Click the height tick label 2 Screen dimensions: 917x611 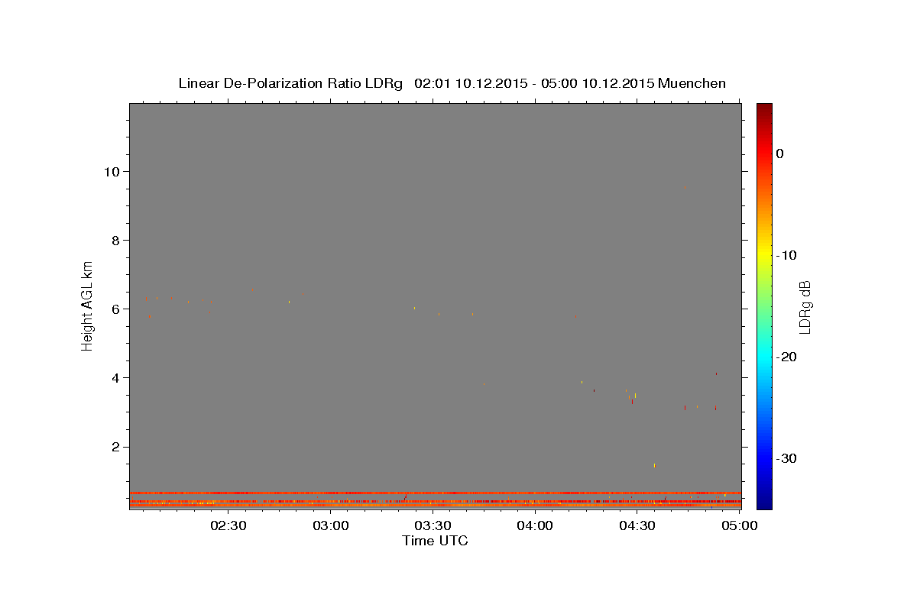[x=114, y=447]
